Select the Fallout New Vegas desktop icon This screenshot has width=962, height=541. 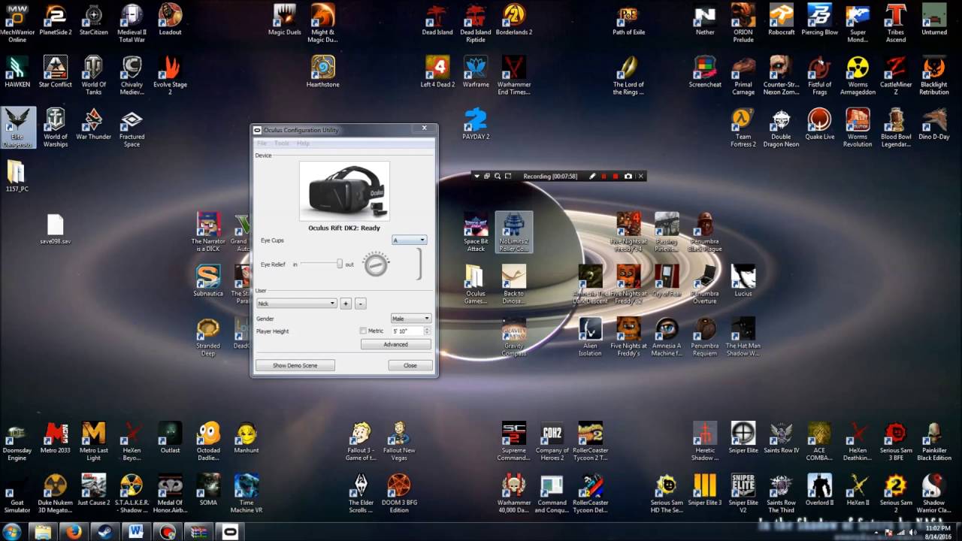399,441
